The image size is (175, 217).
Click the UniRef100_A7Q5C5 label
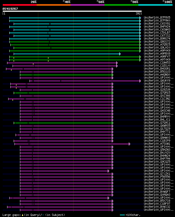[157, 45]
